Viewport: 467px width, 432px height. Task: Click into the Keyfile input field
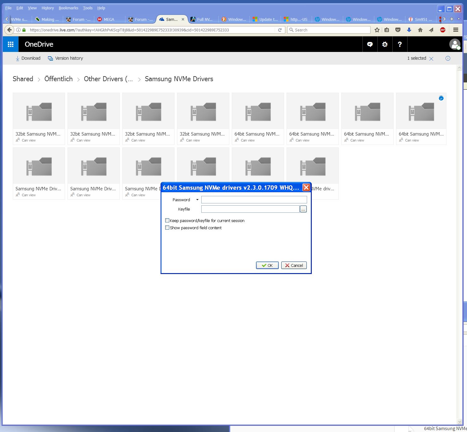tap(250, 209)
